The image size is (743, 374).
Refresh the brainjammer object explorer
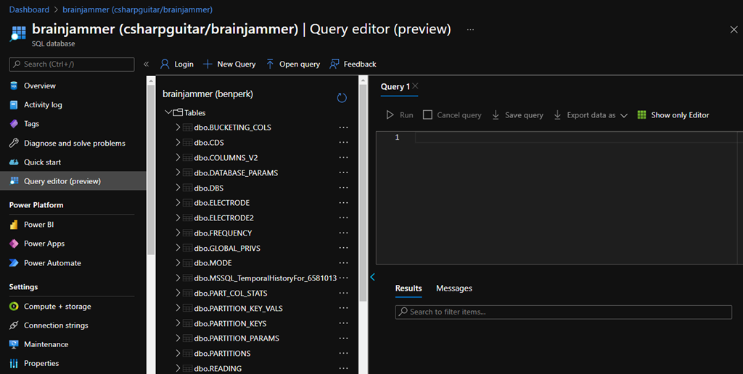coord(342,98)
